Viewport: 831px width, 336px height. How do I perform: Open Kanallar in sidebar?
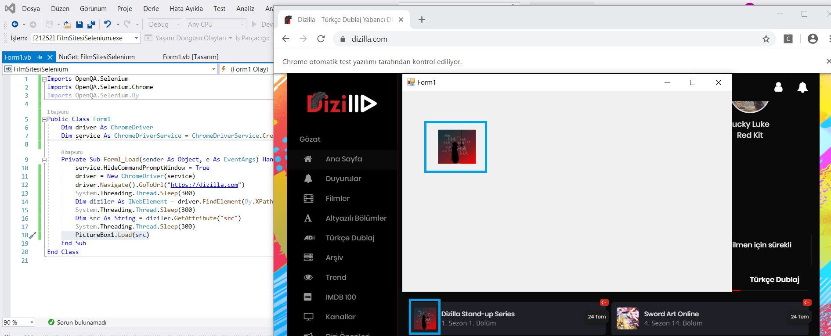point(342,317)
